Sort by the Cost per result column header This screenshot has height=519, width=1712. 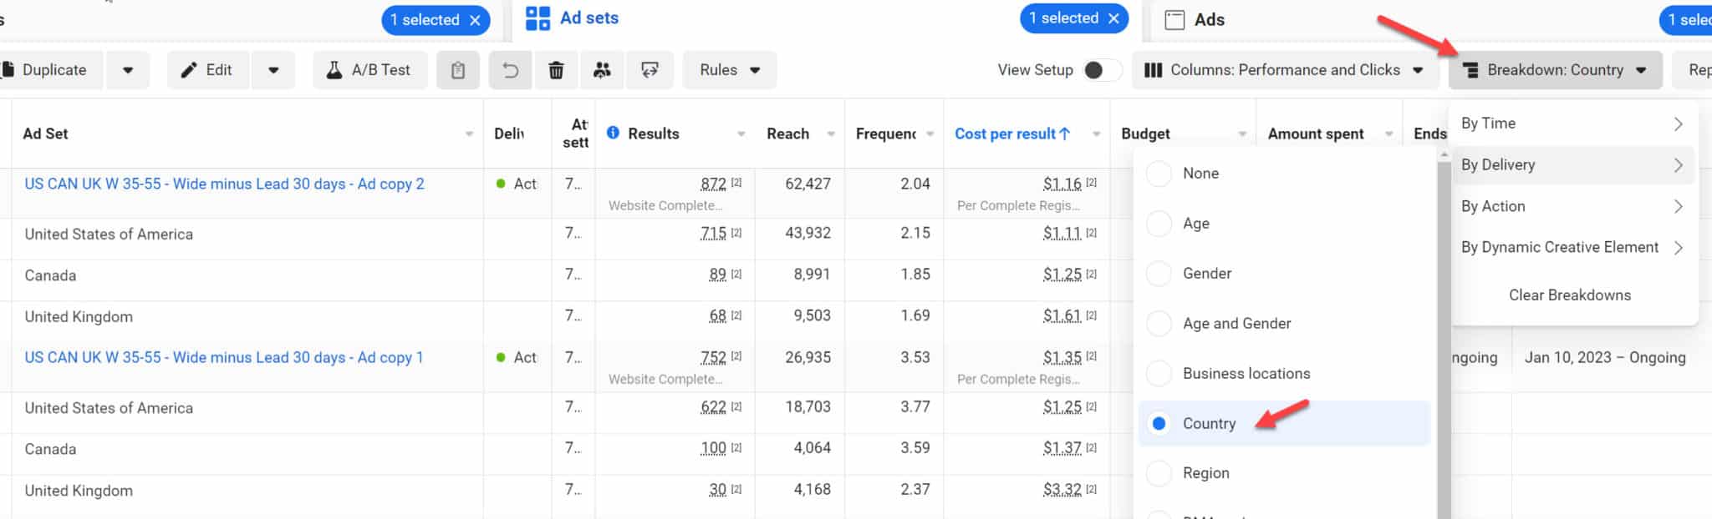[1011, 134]
